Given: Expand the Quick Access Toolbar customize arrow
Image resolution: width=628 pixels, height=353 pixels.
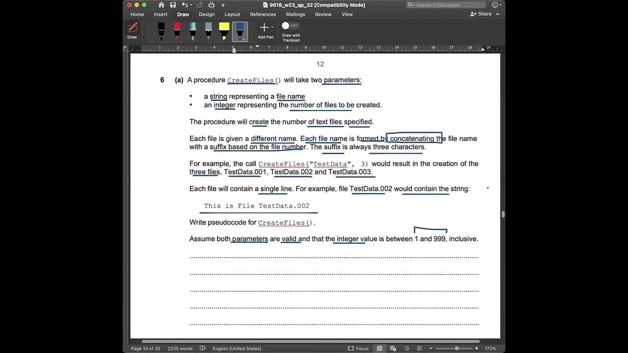Looking at the screenshot, I should coord(223,5).
